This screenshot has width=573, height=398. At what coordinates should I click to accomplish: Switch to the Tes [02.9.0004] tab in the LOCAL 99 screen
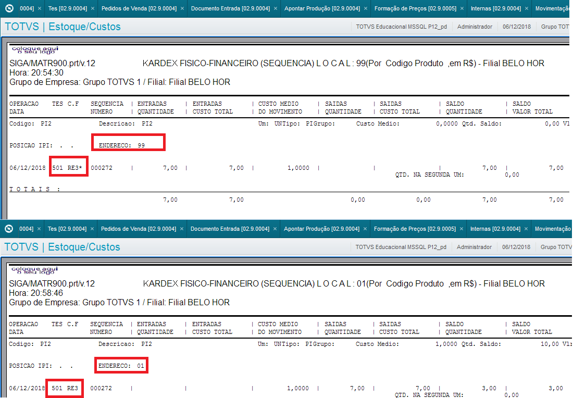[x=68, y=8]
